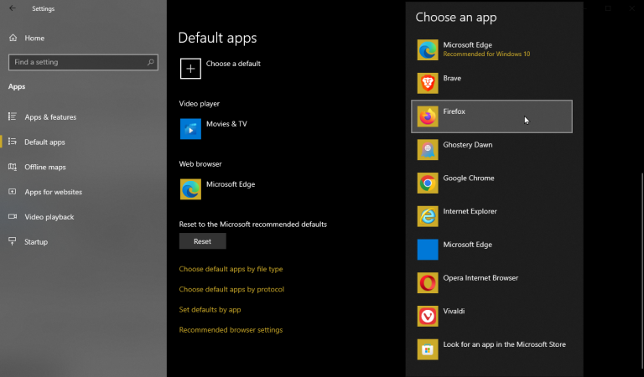Go to Apps & features section

[50, 117]
